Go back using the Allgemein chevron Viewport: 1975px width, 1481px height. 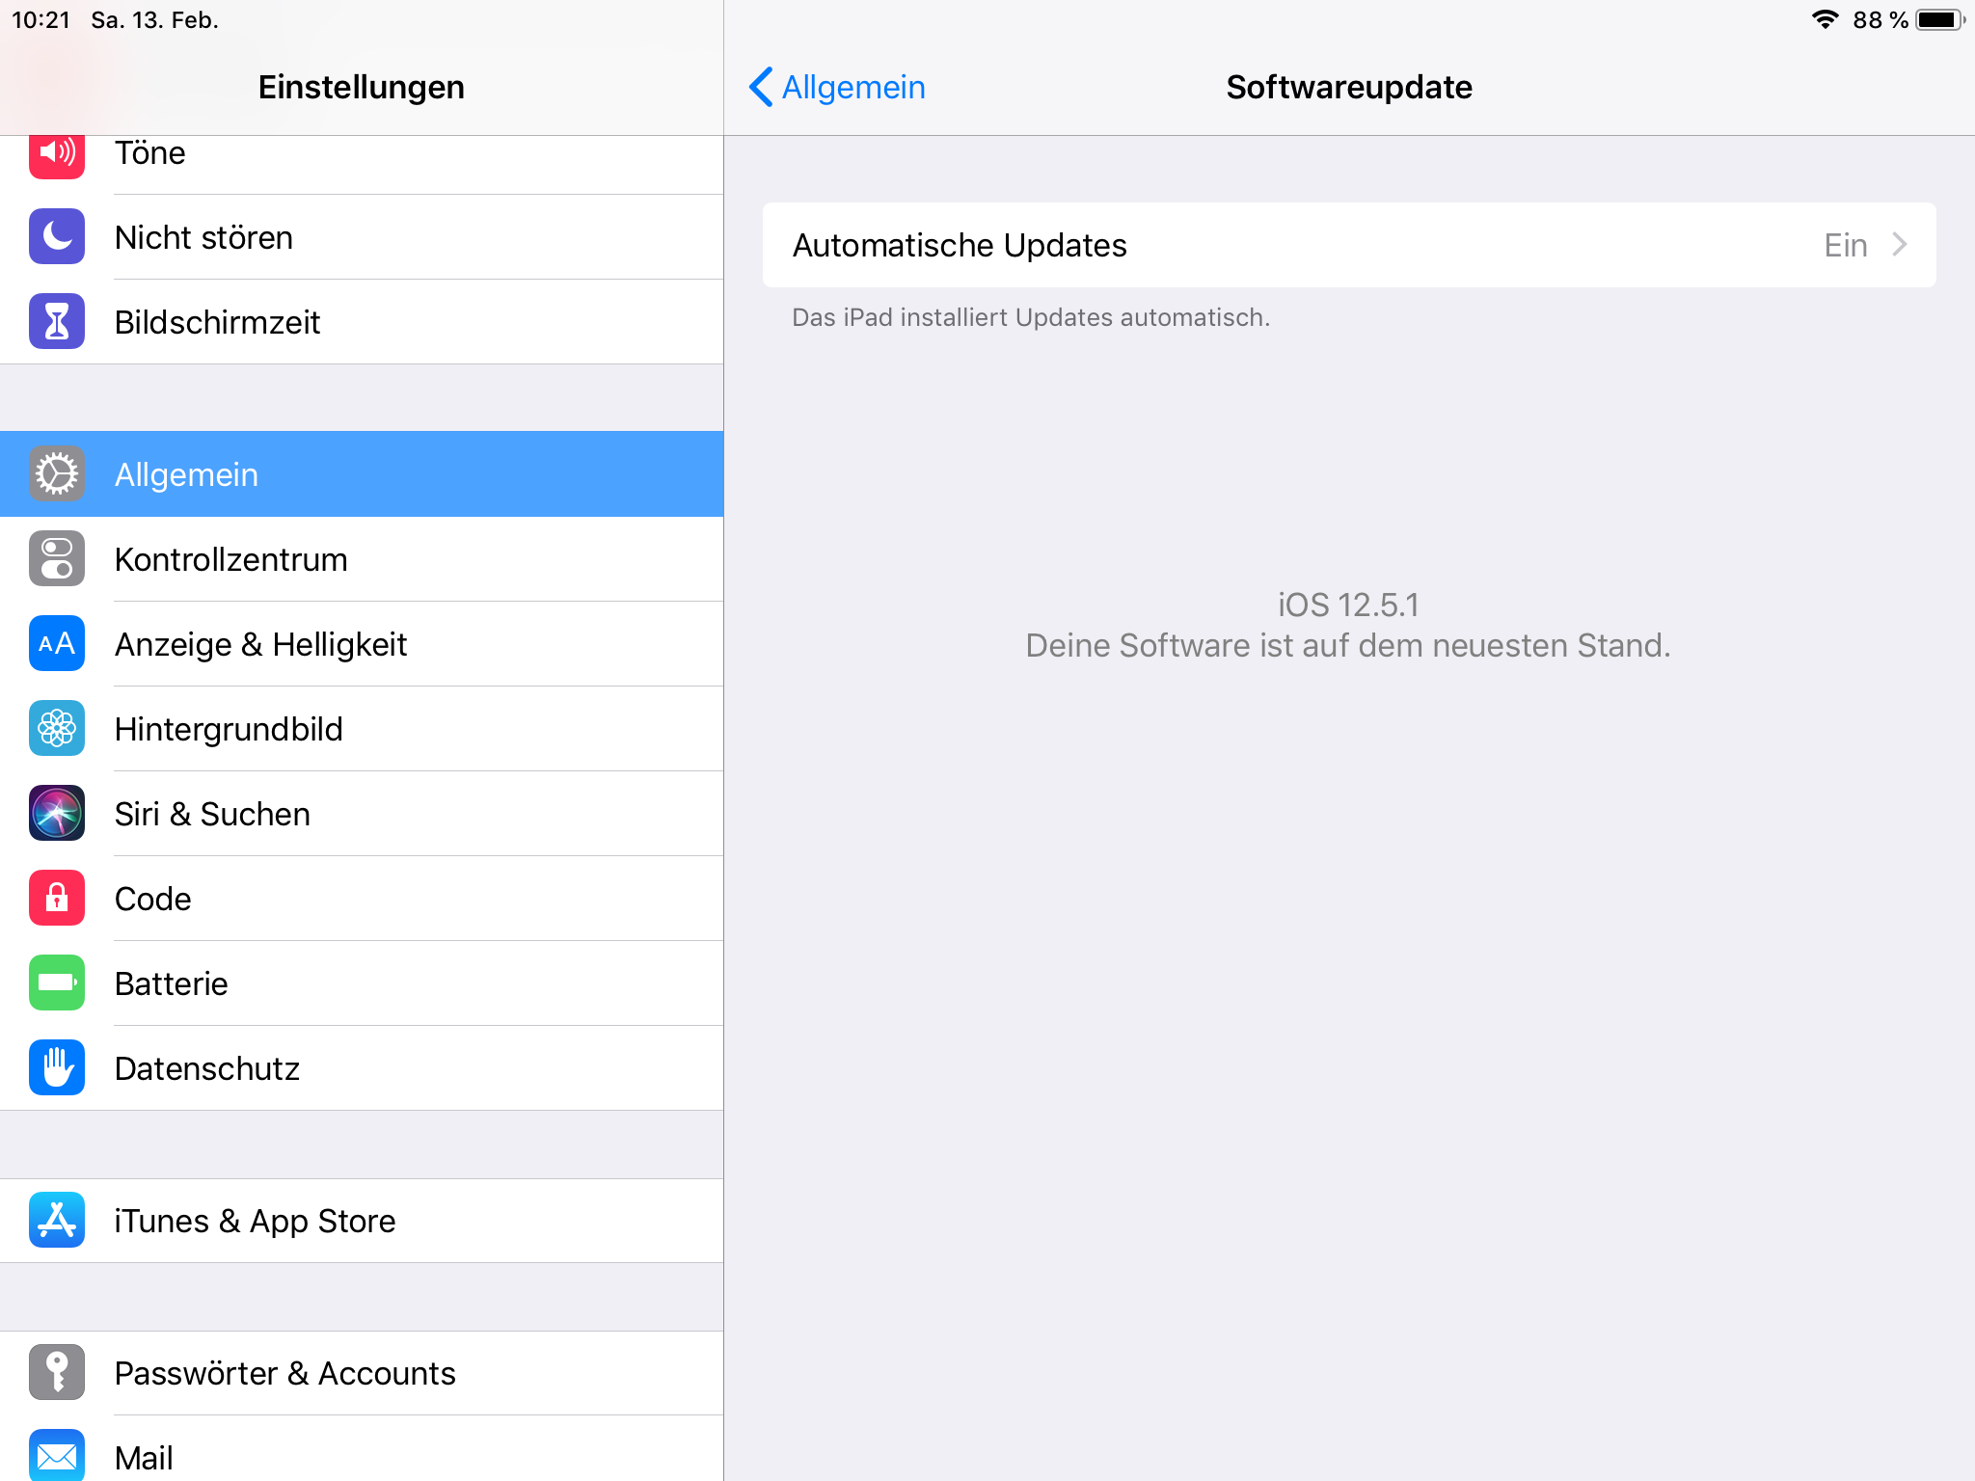[762, 87]
